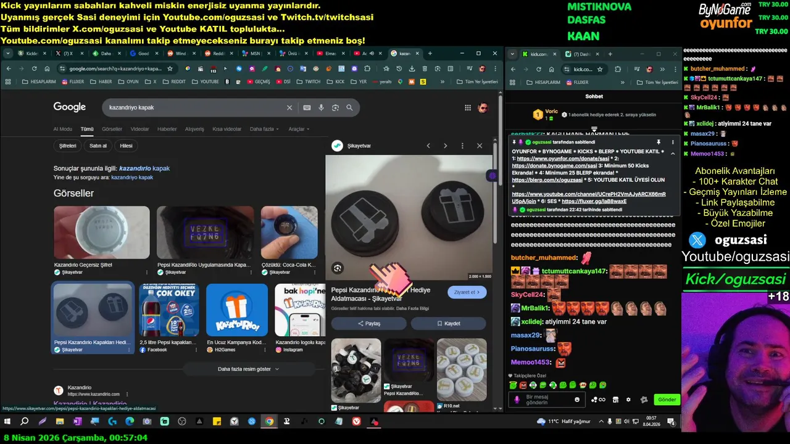Clear the Google search box text
790x444 pixels.
[x=289, y=107]
